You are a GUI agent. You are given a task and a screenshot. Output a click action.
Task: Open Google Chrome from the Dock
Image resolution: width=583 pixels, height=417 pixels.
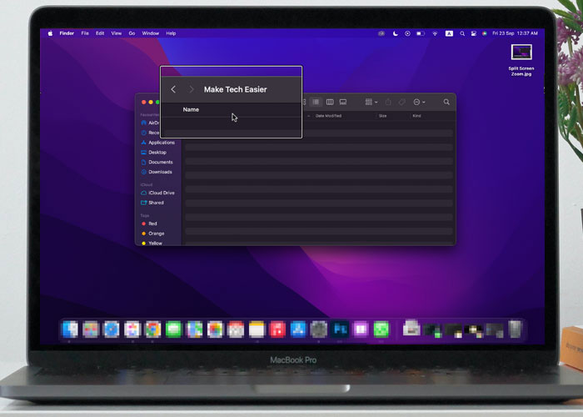click(x=152, y=329)
